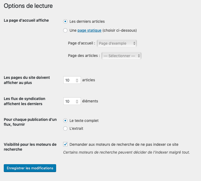Viewport: 201px width, 181px height.
Task: Choose 'Le texte complet' for feed
Action: pyautogui.click(x=65, y=121)
